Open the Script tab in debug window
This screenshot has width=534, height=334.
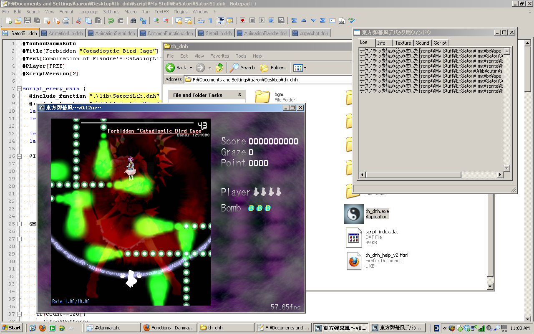pos(440,43)
